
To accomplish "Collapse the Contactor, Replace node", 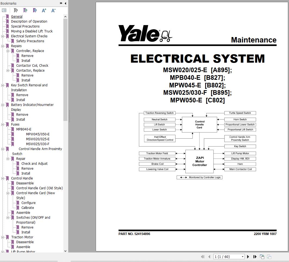I will tap(8, 71).
